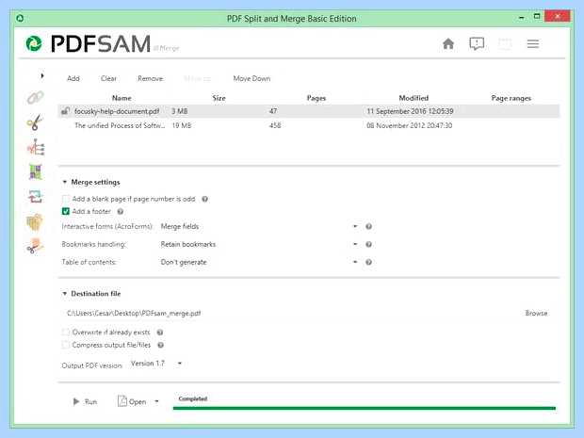The width and height of the screenshot is (584, 438).
Task: Click the lock icon beside focusky-help-document.pdf
Action: tap(66, 111)
